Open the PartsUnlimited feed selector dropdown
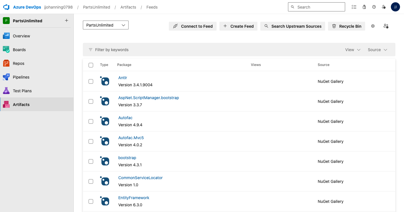This screenshot has height=212, width=404. (x=105, y=25)
